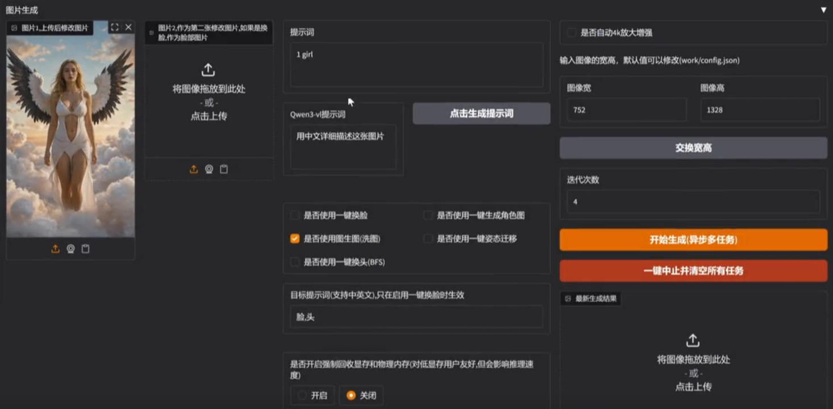The height and width of the screenshot is (409, 833).
Task: Click the 点击生成提示词 button
Action: tap(481, 114)
